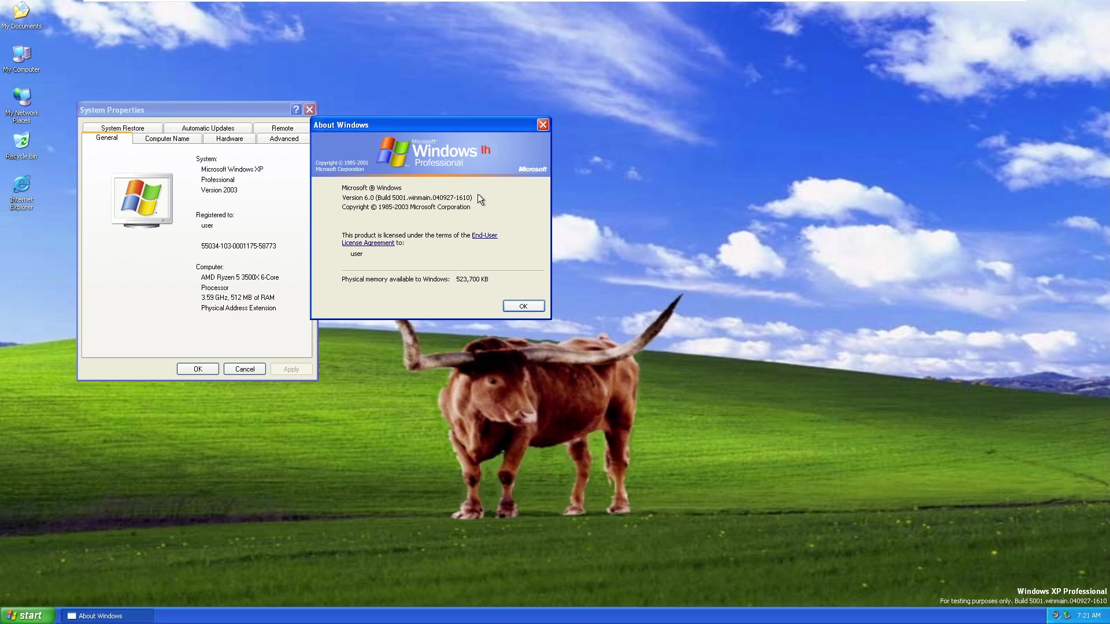This screenshot has width=1110, height=624.
Task: Open the Computer Name tab
Action: (x=167, y=139)
